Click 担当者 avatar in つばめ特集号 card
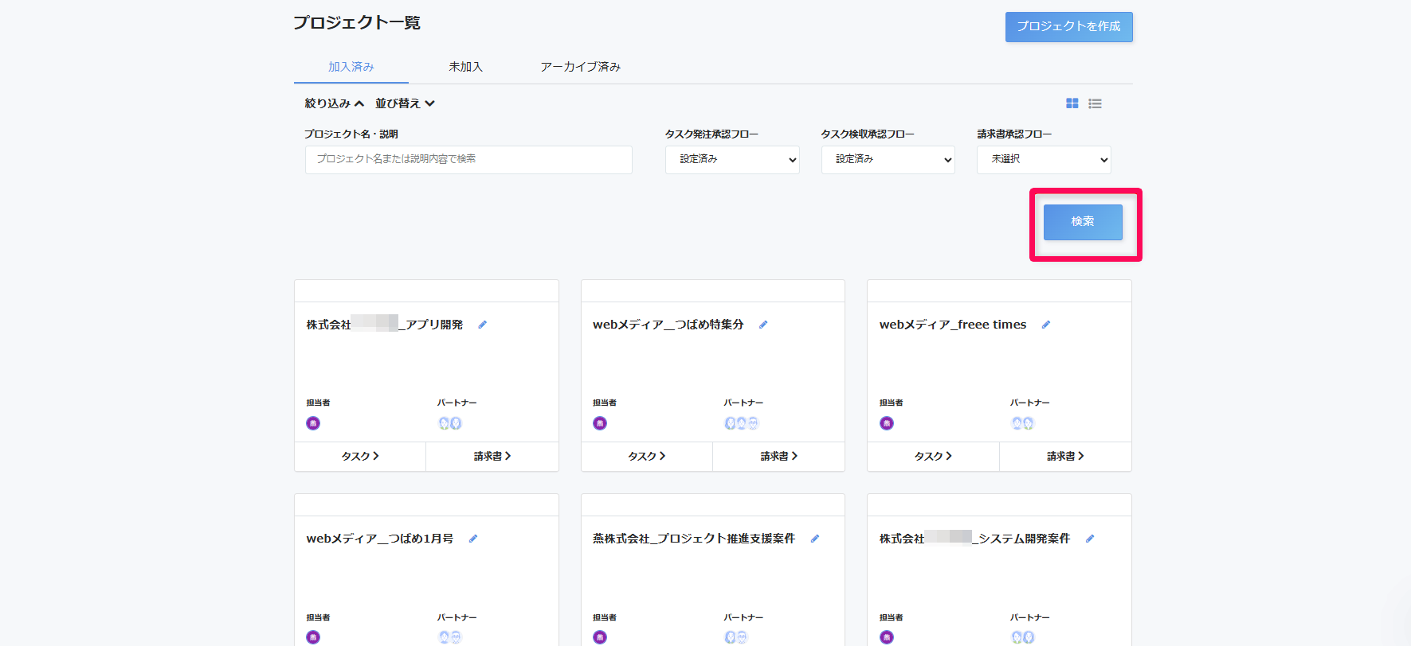Image resolution: width=1411 pixels, height=646 pixels. click(x=600, y=423)
